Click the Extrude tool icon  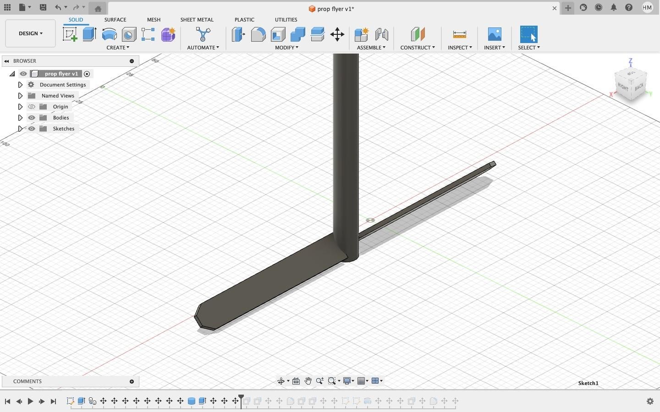[x=89, y=34]
